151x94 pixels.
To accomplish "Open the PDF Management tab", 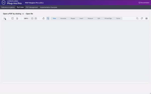I will click(32, 7).
